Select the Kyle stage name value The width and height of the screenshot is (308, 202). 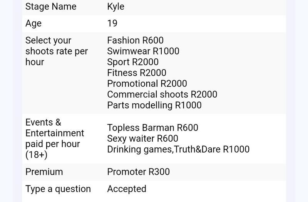pyautogui.click(x=116, y=7)
